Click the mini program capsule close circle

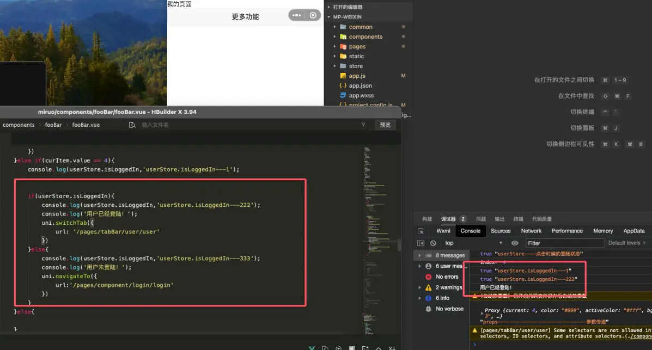pos(313,16)
